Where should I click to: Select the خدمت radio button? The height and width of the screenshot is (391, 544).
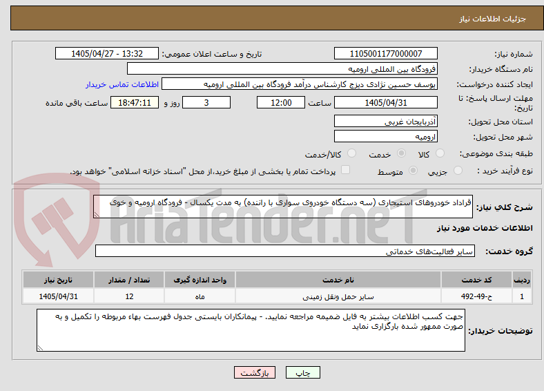[401, 153]
